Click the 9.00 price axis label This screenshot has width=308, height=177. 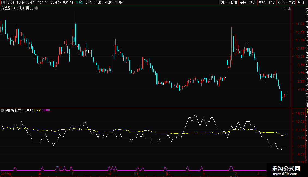coord(301,89)
